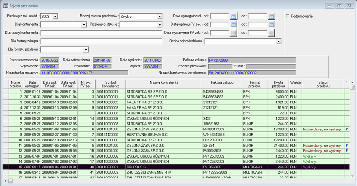Open Osoba odpowiedzialna dropdown
This screenshot has width=357, height=186.
278,41
